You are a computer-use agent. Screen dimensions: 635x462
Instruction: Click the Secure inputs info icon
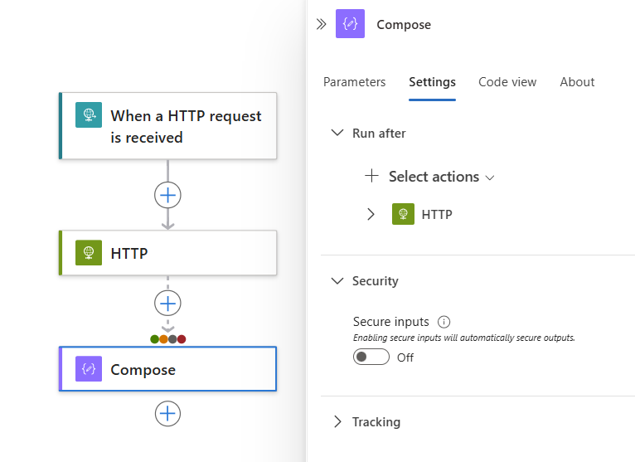[444, 322]
